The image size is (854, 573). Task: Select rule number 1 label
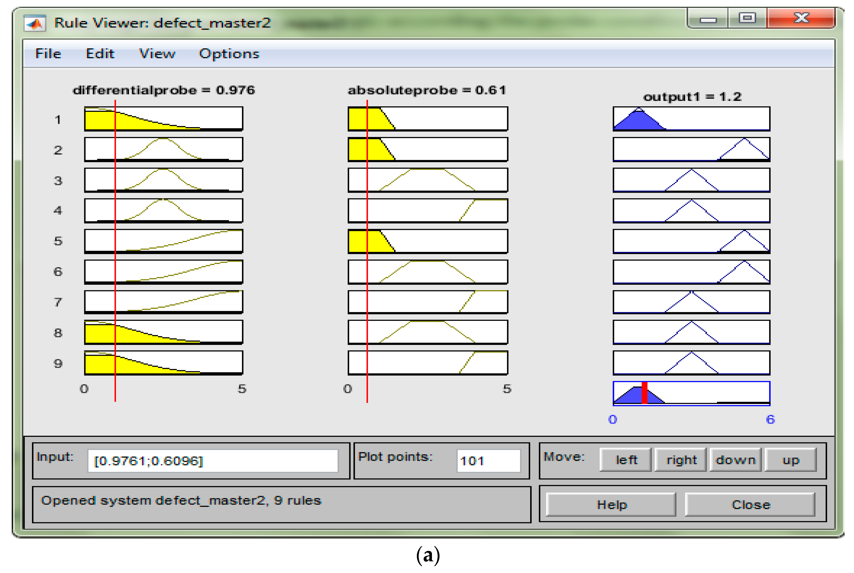[58, 120]
